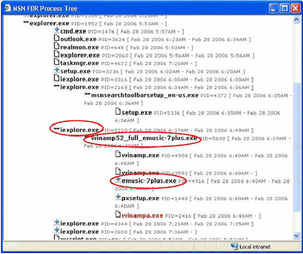Image resolution: width=303 pixels, height=254 pixels.
Task: Click the Local intranet zone icon
Action: [235, 246]
